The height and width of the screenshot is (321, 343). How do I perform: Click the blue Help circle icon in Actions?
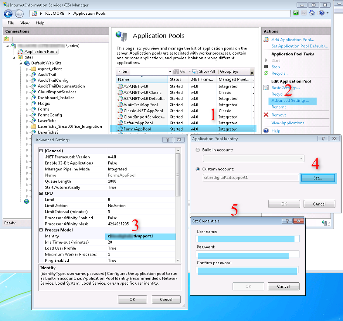pyautogui.click(x=266, y=131)
